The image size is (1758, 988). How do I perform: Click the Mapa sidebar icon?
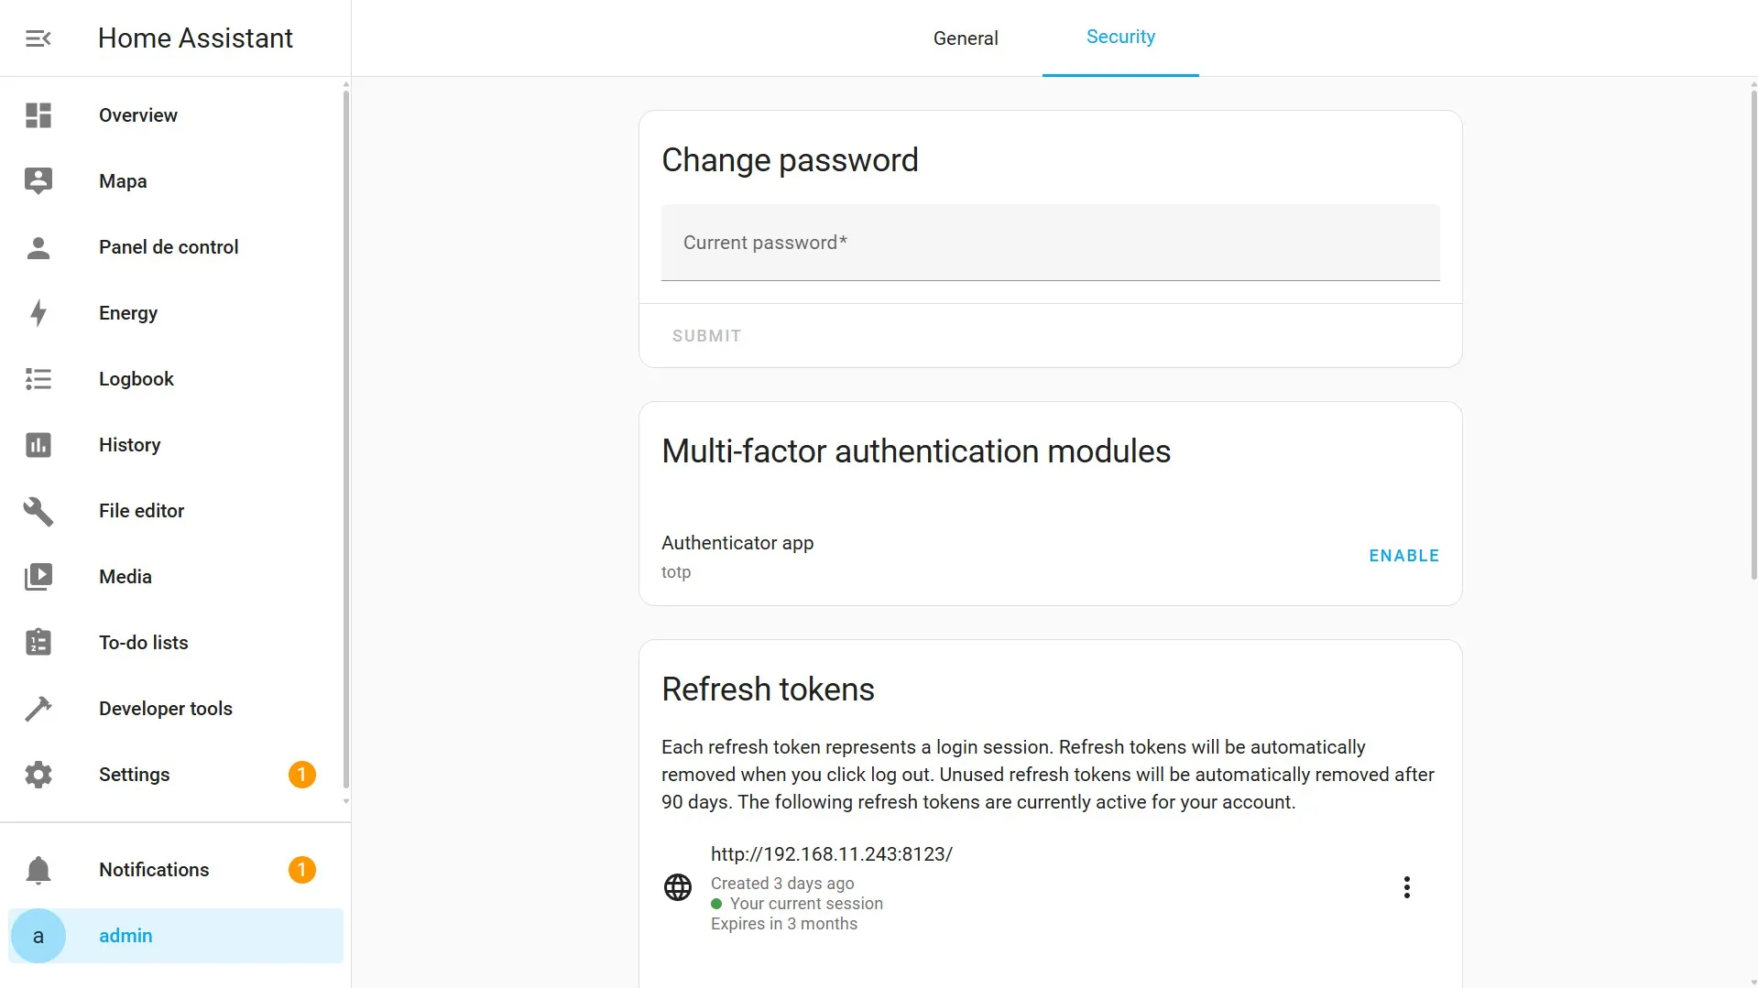pyautogui.click(x=38, y=181)
